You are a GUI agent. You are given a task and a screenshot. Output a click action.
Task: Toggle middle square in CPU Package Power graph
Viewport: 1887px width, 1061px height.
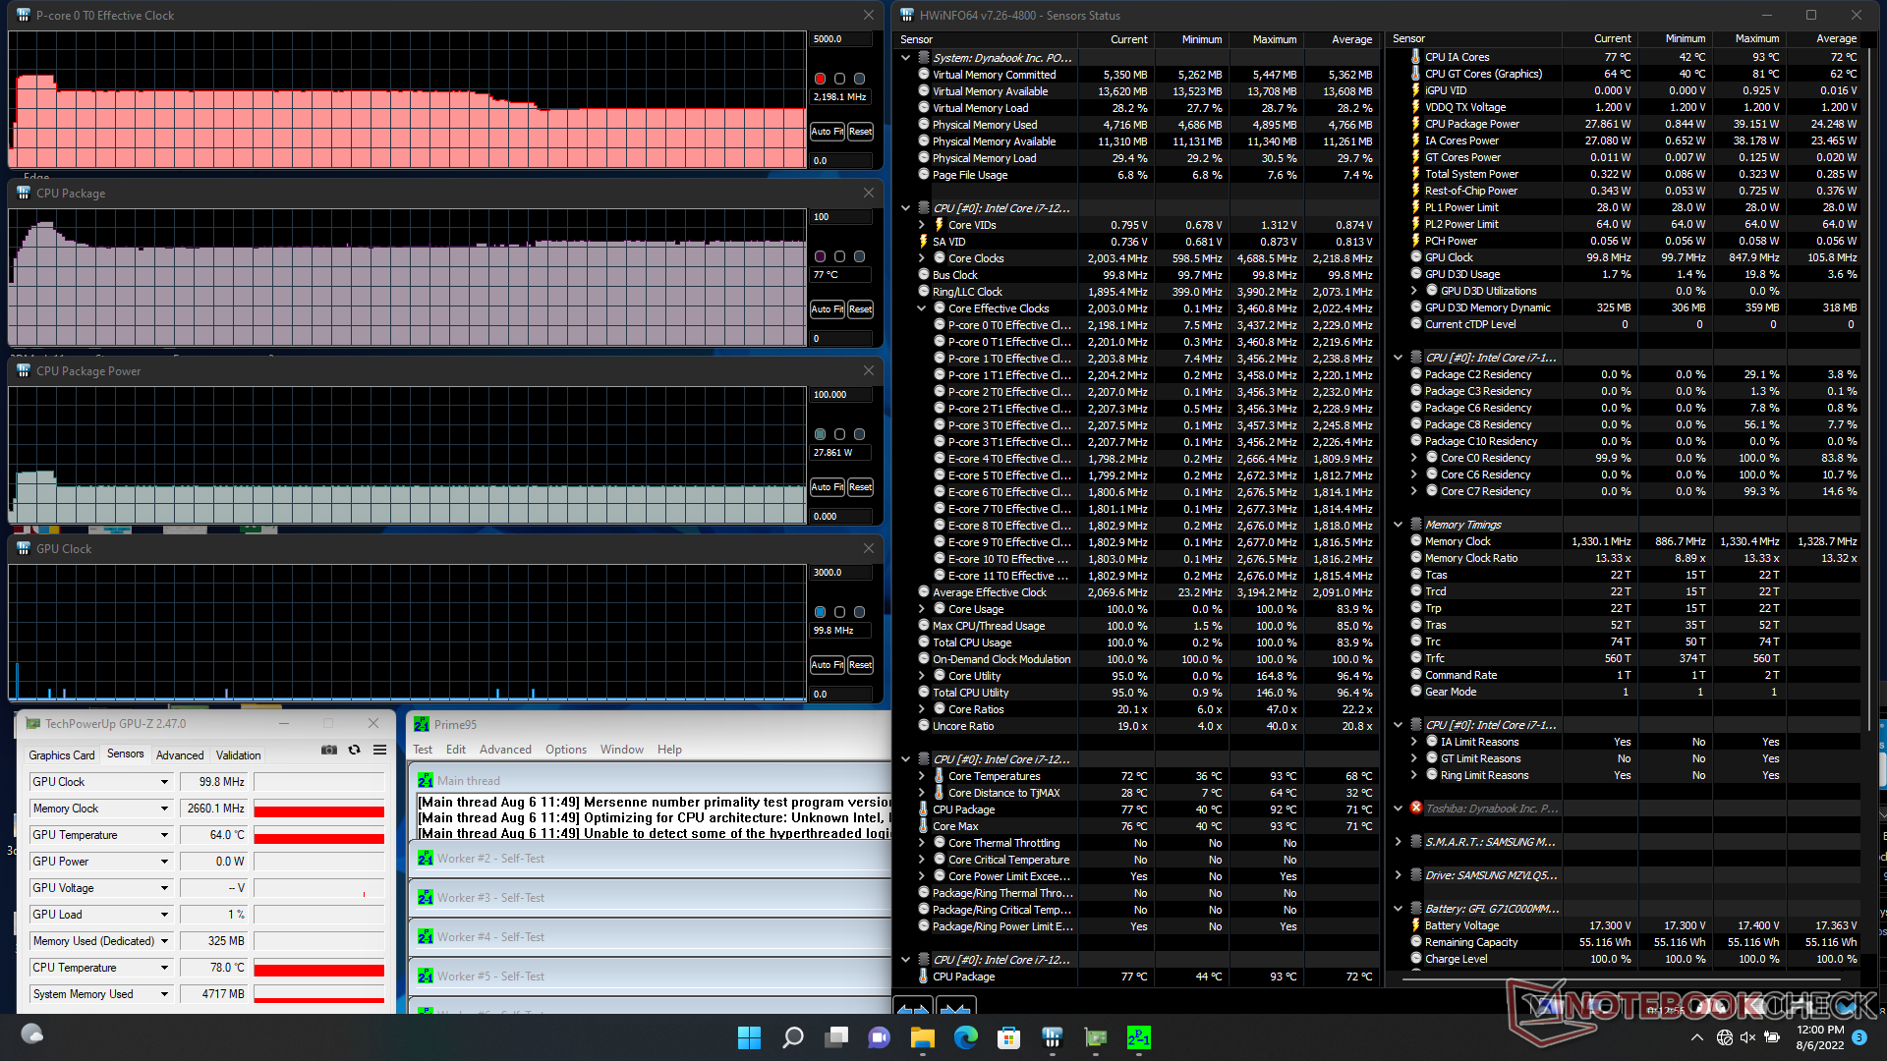coord(839,434)
